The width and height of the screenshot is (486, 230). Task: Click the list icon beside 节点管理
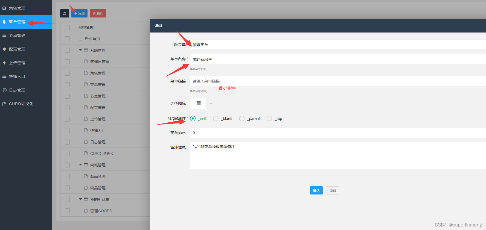tap(4, 36)
